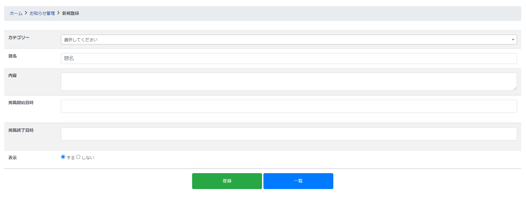This screenshot has height=198, width=526.
Task: Open the カテゴリー dropdown arrow
Action: pos(513,40)
